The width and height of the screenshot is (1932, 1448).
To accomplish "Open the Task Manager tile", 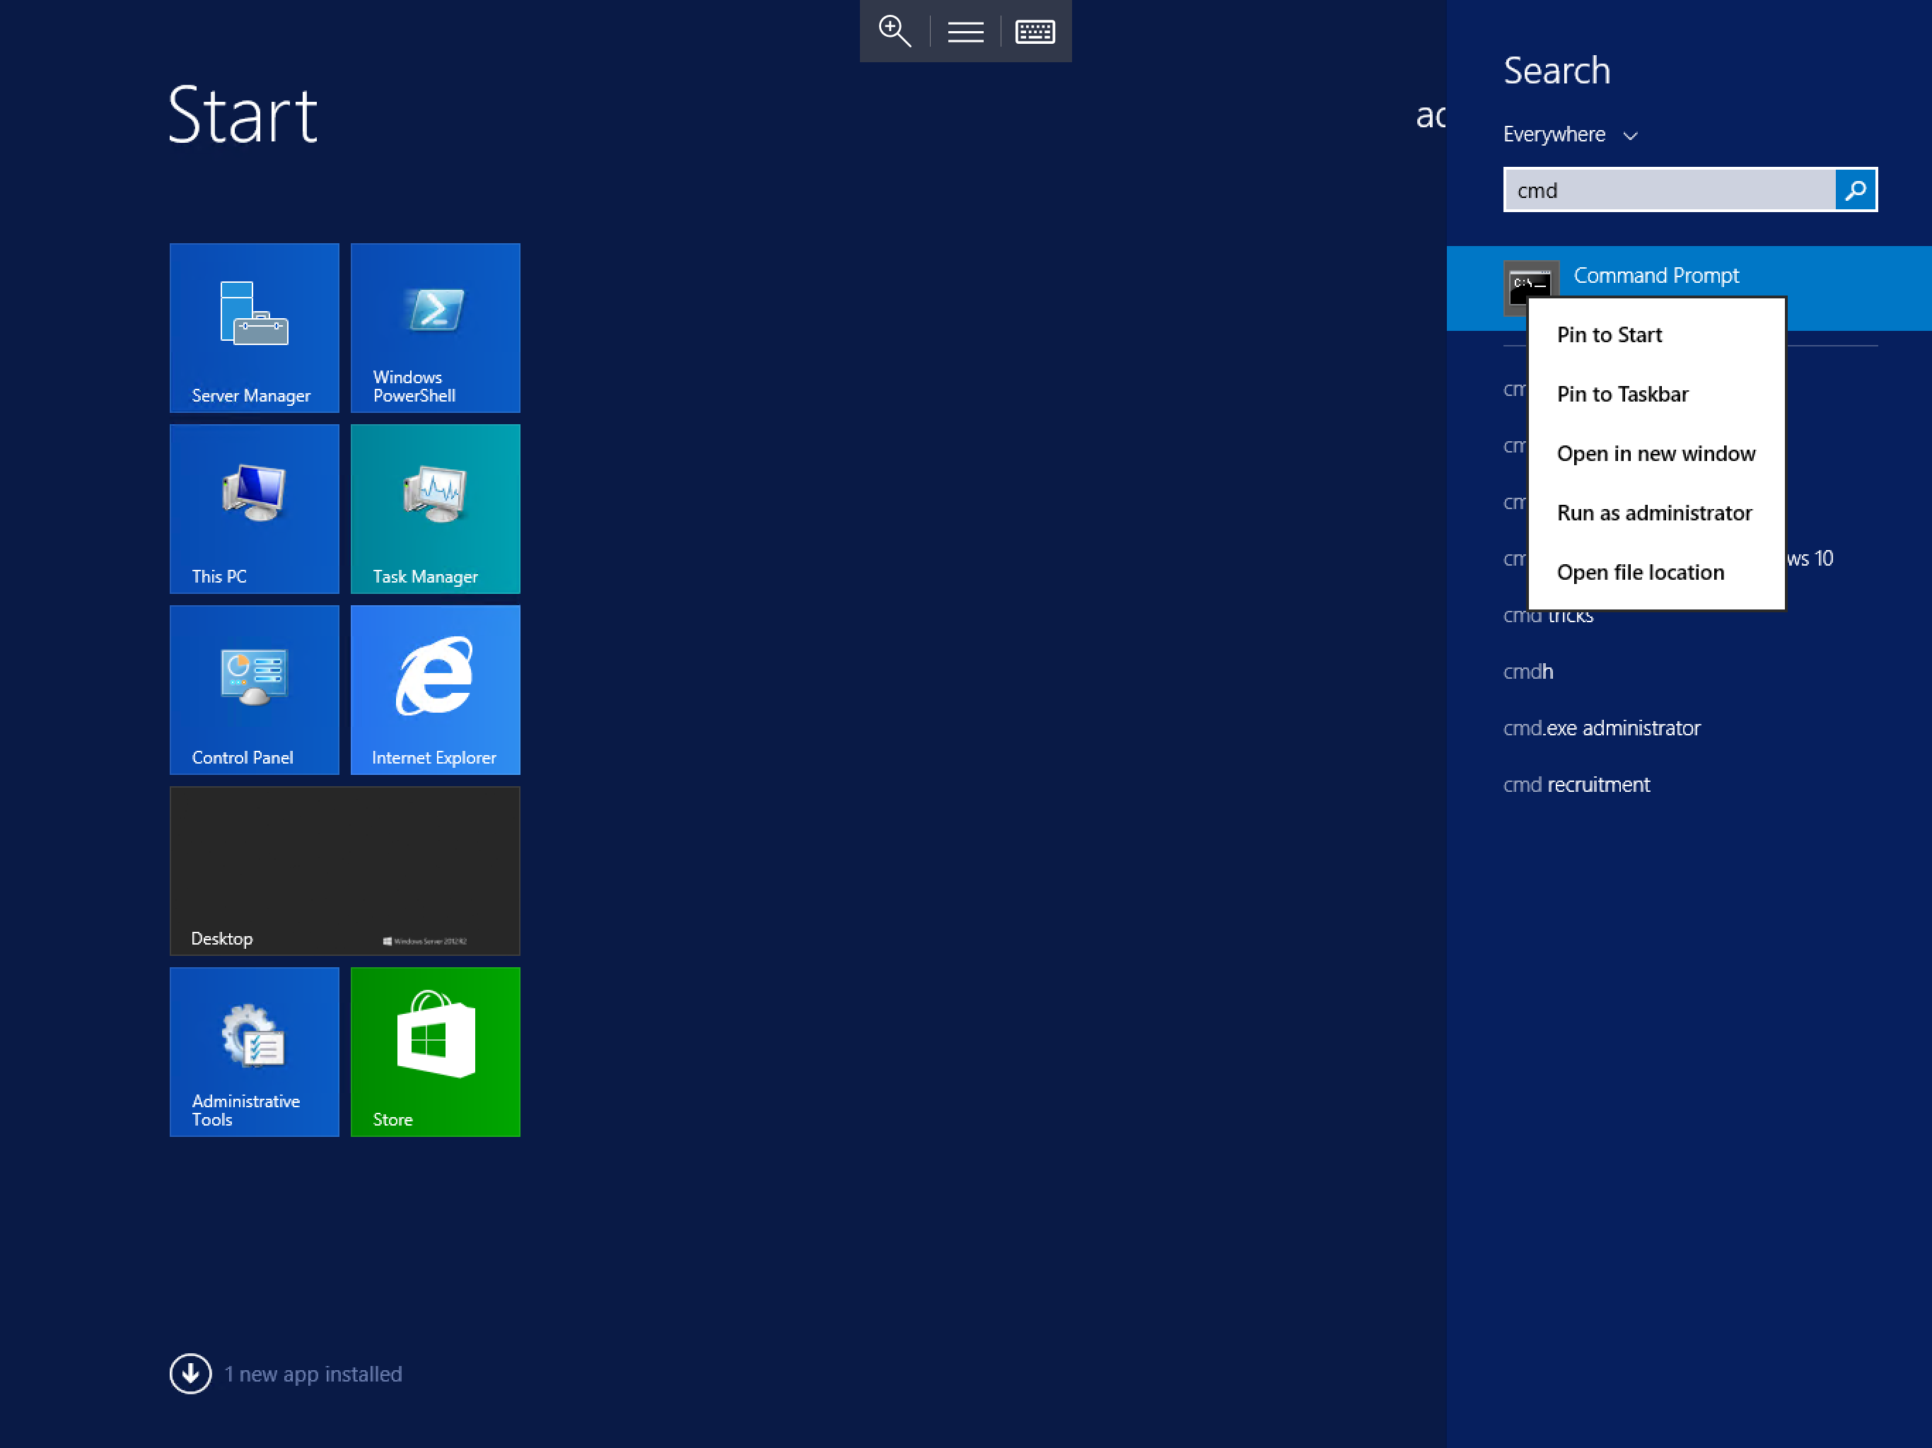I will tap(435, 509).
